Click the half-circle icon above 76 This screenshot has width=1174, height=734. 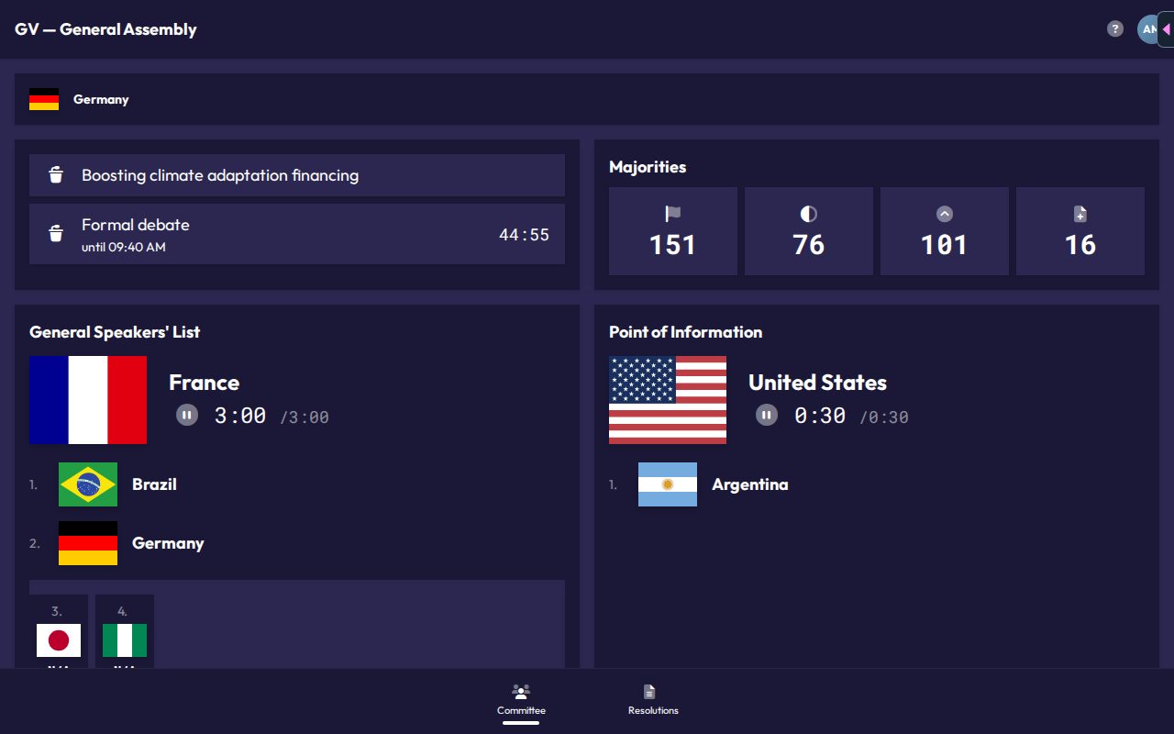pyautogui.click(x=809, y=214)
